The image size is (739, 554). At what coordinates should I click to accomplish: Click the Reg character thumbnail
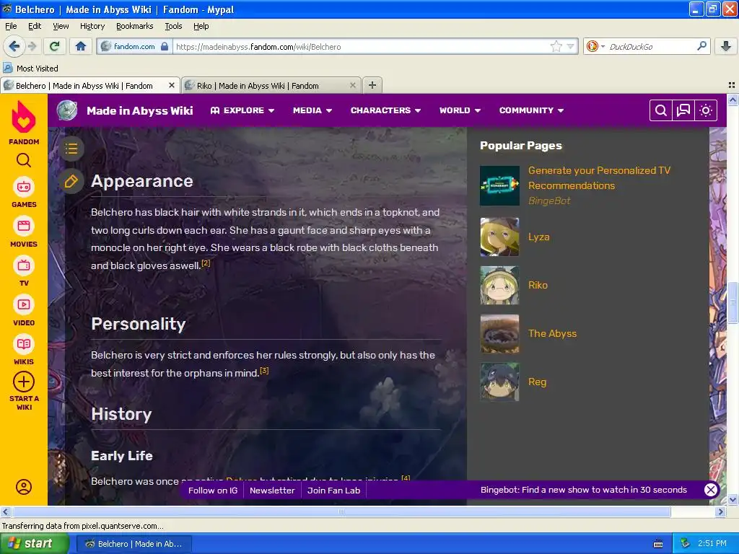tap(499, 382)
